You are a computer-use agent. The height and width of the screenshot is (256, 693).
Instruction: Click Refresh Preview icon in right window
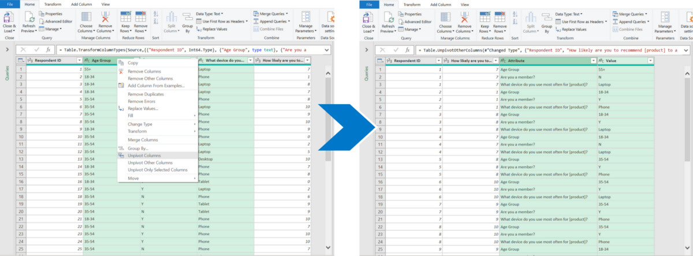[x=388, y=17]
